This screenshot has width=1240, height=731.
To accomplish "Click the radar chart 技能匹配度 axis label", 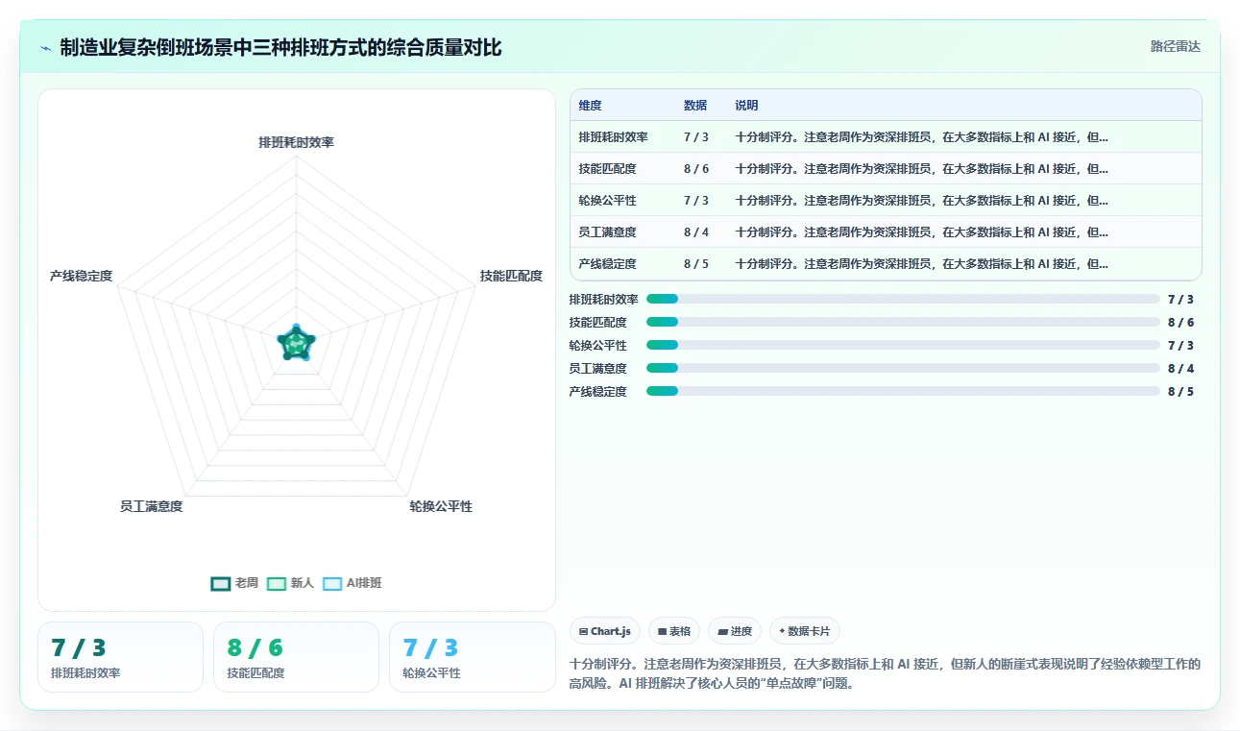I will [x=511, y=276].
